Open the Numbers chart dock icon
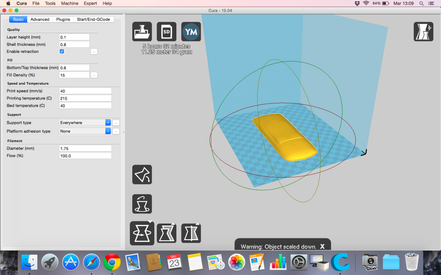The image size is (441, 275). pyautogui.click(x=278, y=263)
